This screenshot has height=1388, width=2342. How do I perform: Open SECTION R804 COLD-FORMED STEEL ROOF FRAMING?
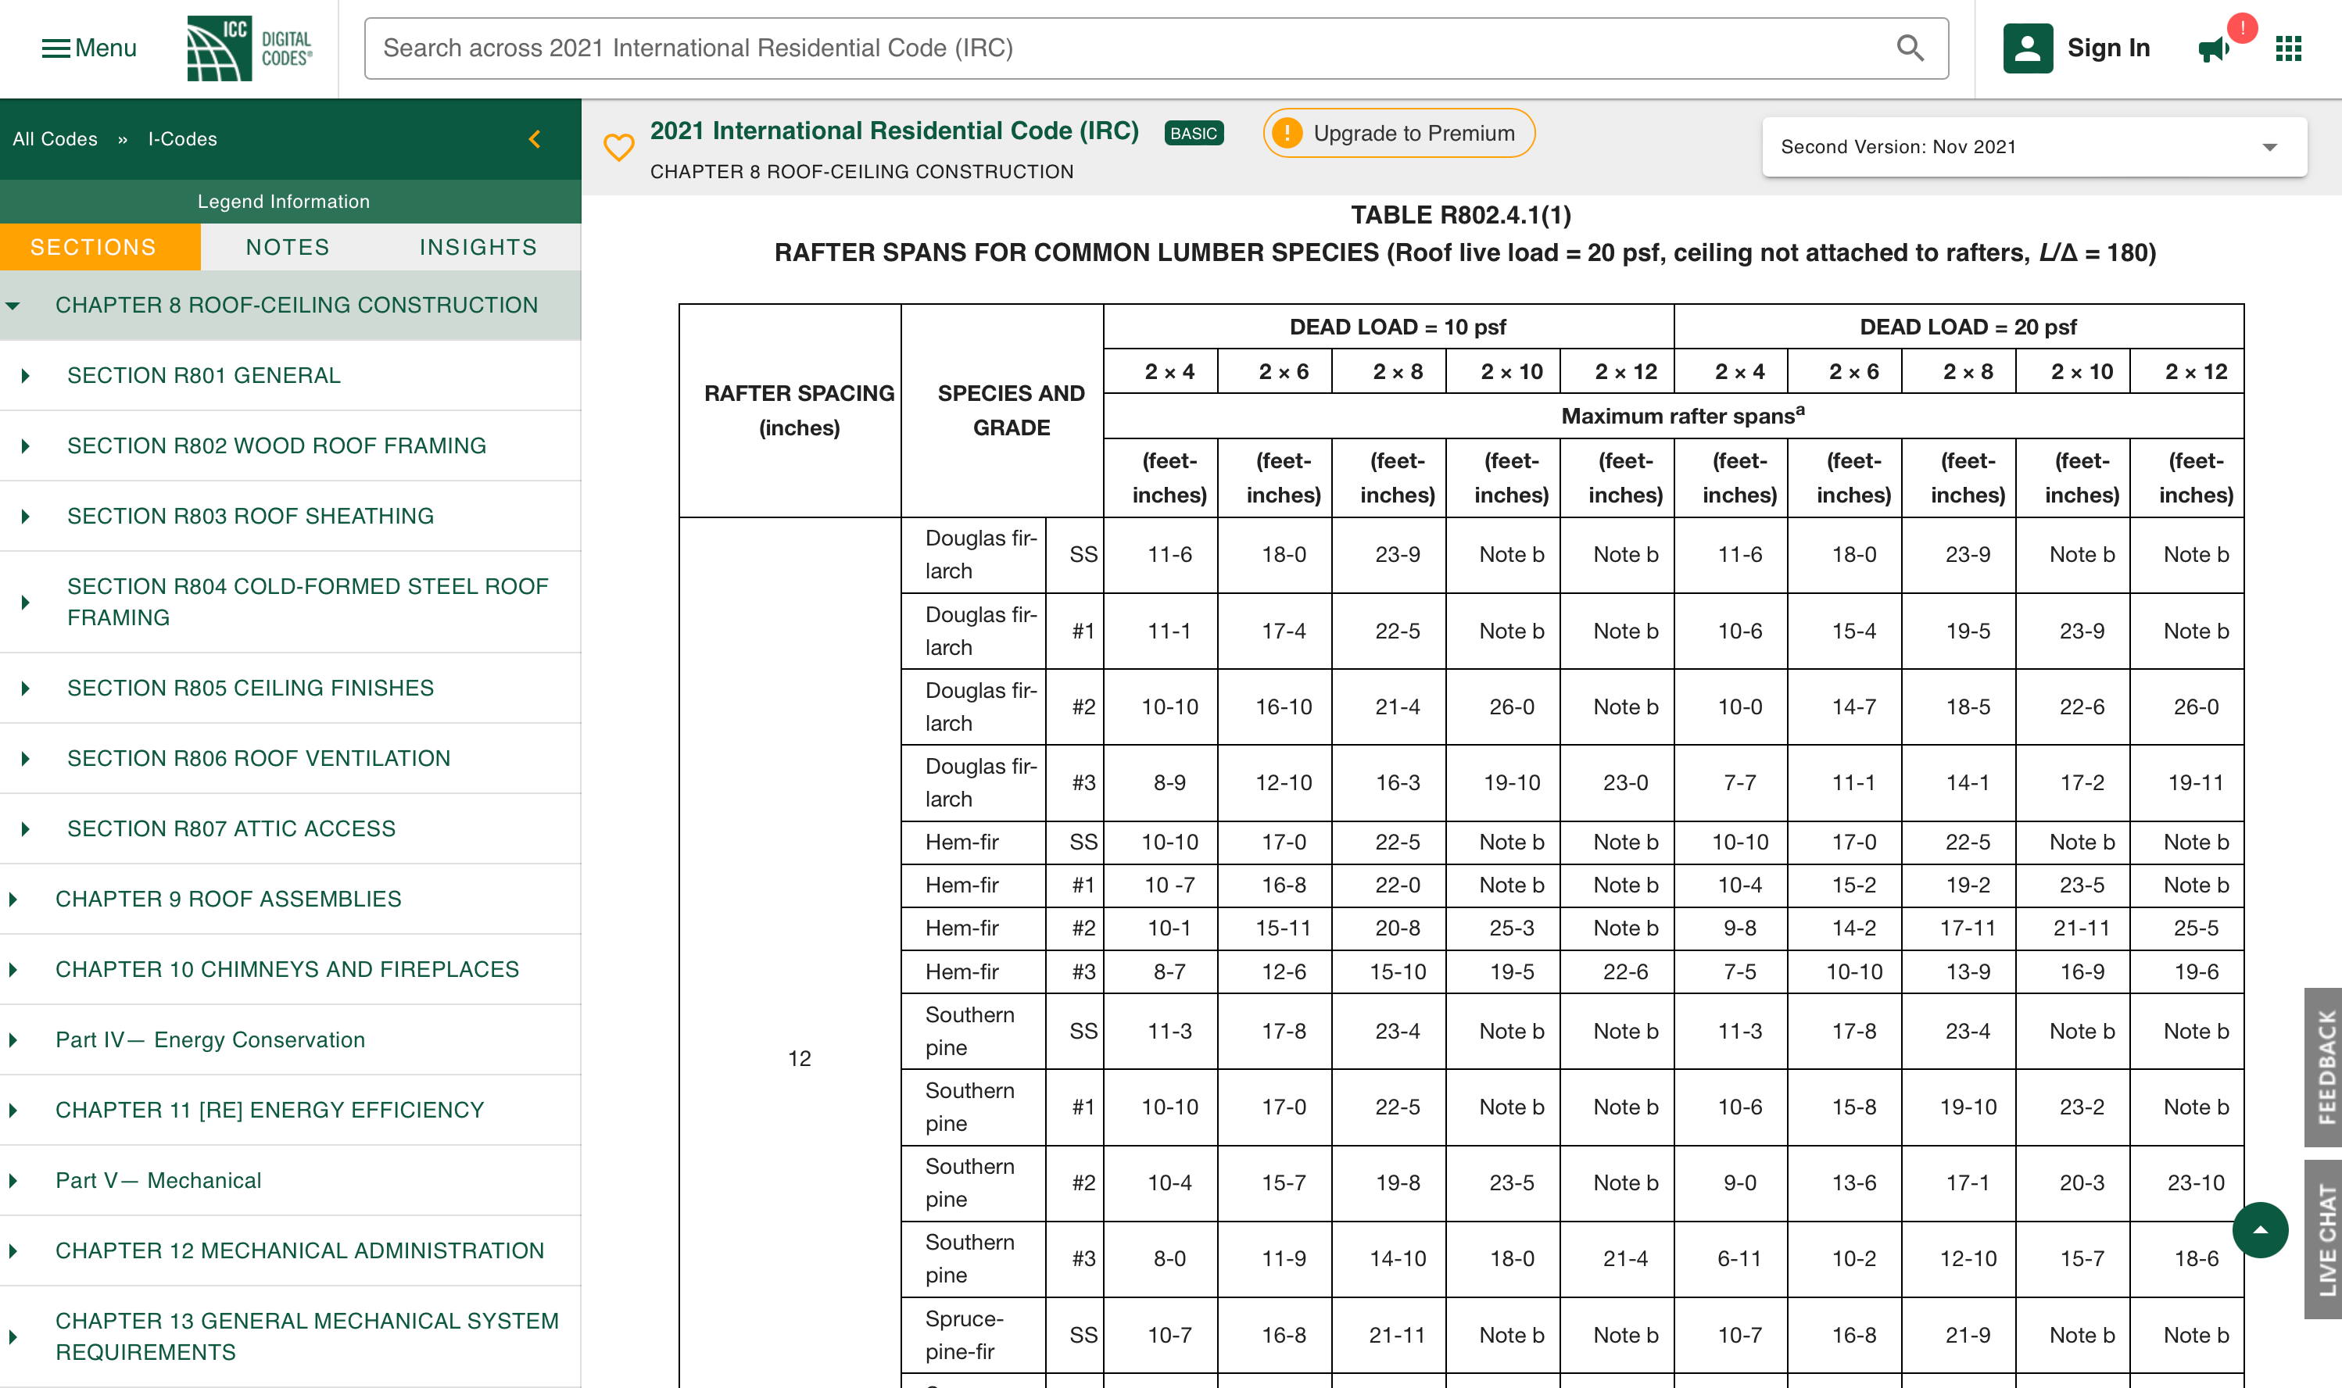(x=308, y=602)
